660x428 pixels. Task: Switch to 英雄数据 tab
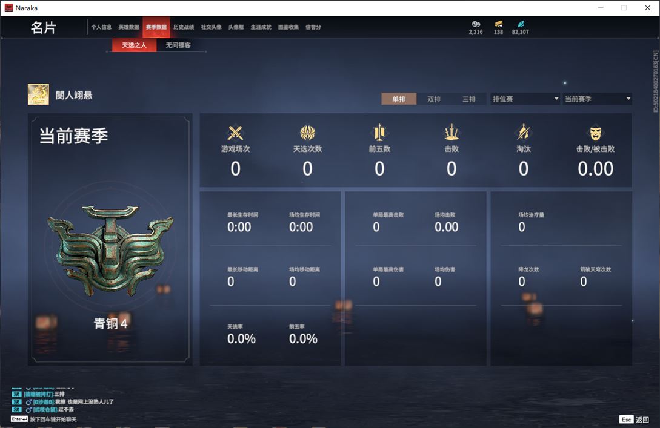point(128,27)
